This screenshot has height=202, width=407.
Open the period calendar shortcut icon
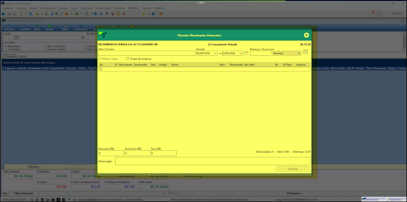pos(246,53)
